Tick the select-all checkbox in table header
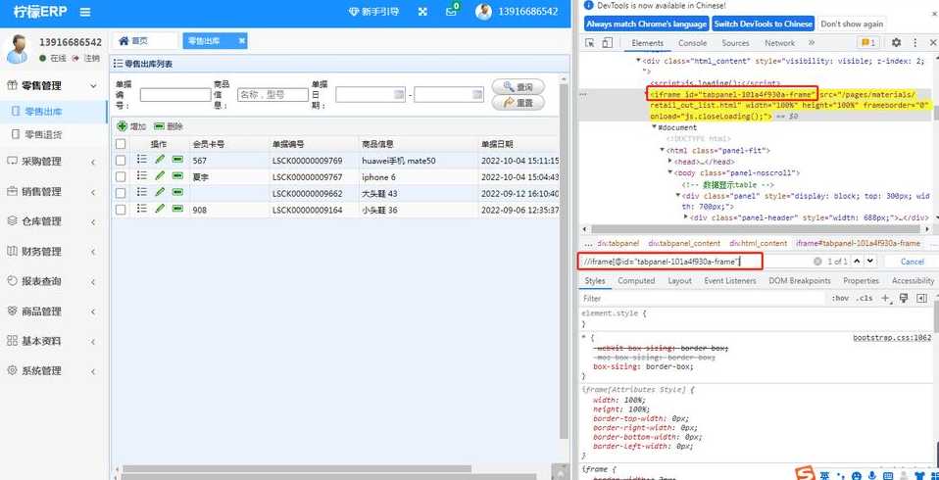Screen dimensions: 939x480 tap(121, 144)
